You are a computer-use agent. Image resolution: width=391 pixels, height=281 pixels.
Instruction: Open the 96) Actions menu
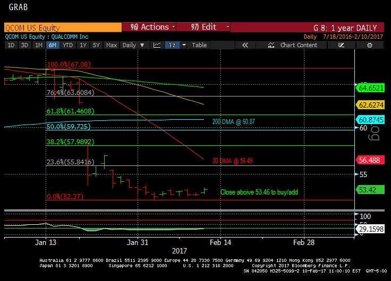click(x=149, y=27)
